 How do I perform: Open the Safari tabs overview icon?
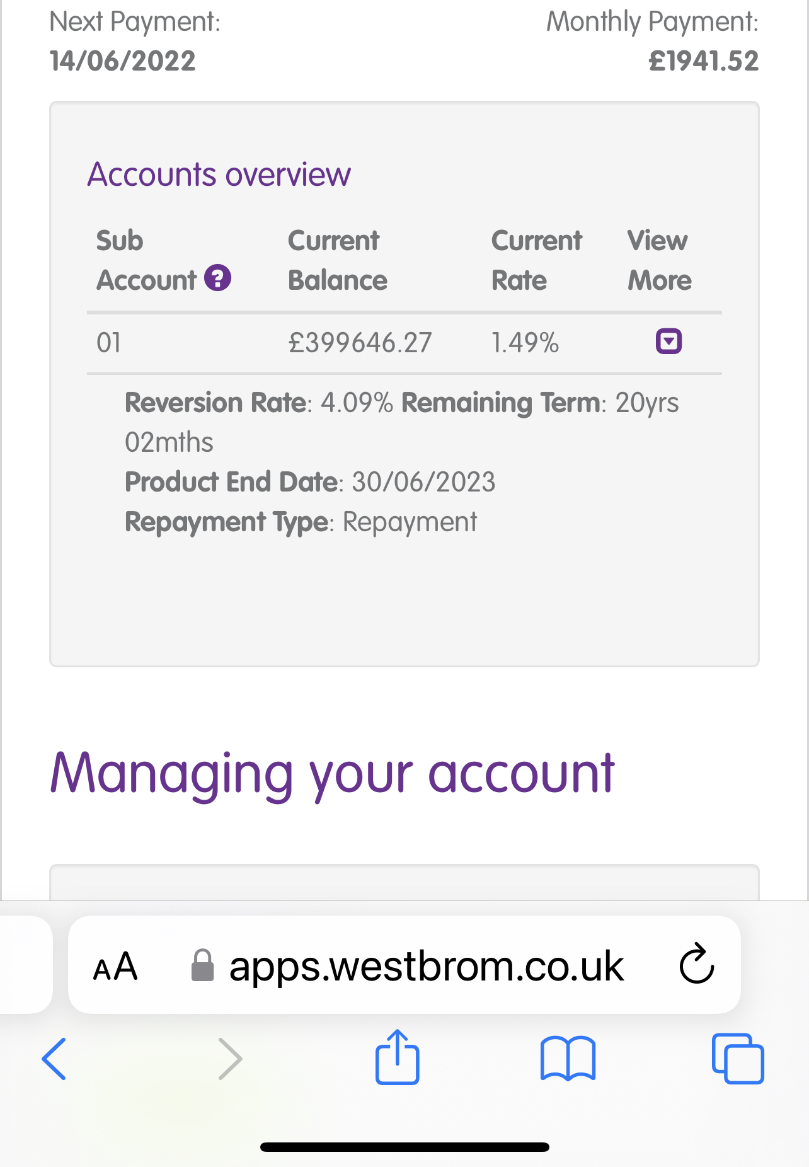pyautogui.click(x=738, y=1059)
